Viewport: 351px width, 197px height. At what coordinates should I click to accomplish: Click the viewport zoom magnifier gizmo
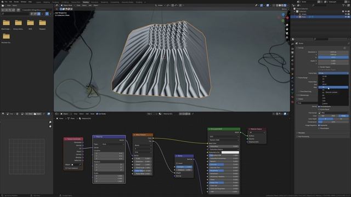click(287, 25)
